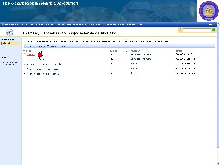Image resolution: width=220 pixels, height=165 pixels.
Task: Open the Member Home Page menu item
Action: click(16, 24)
